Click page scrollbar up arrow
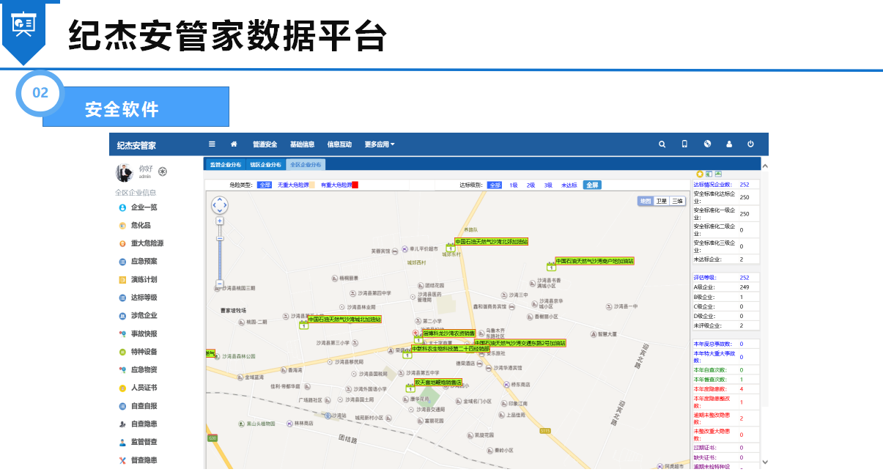 [x=766, y=166]
